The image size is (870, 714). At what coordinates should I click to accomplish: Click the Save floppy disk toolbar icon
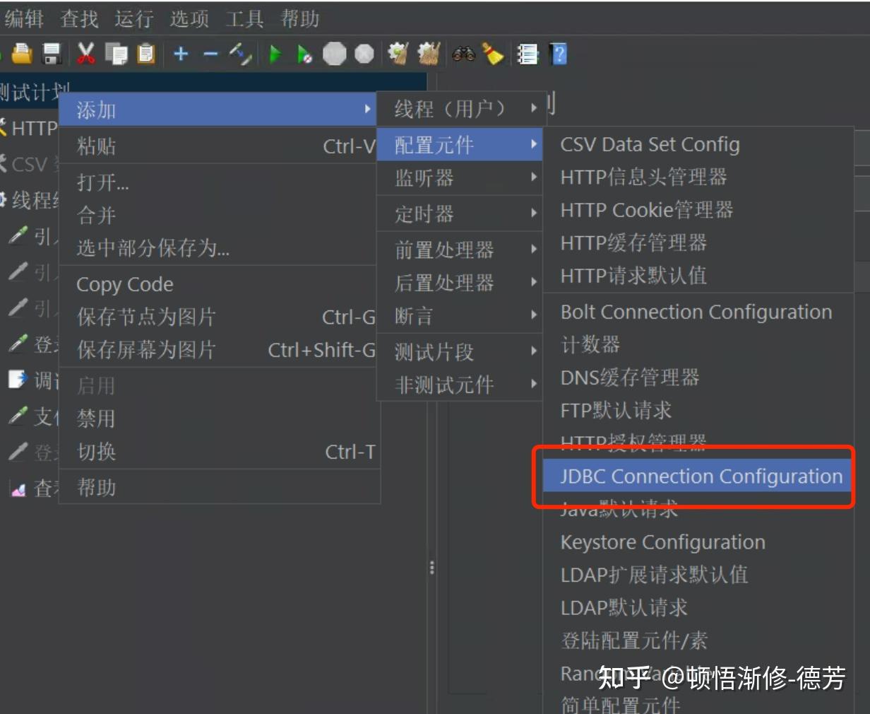pyautogui.click(x=52, y=54)
